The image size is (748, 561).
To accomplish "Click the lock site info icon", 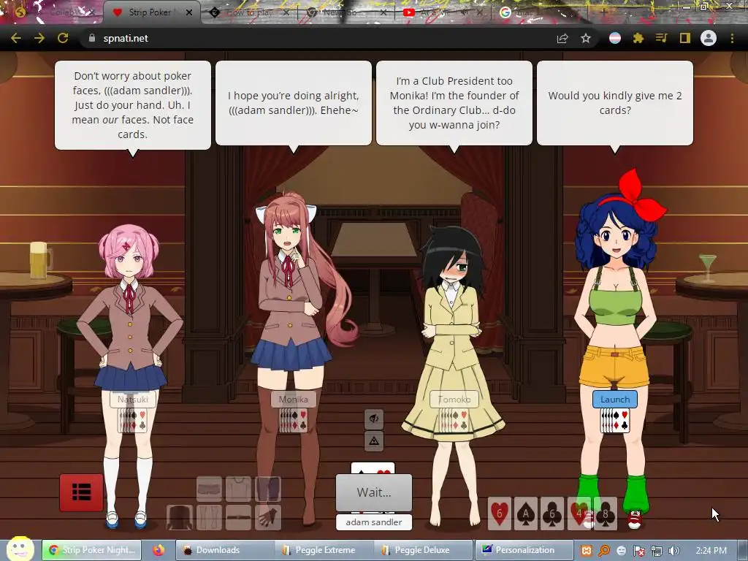I will [92, 38].
